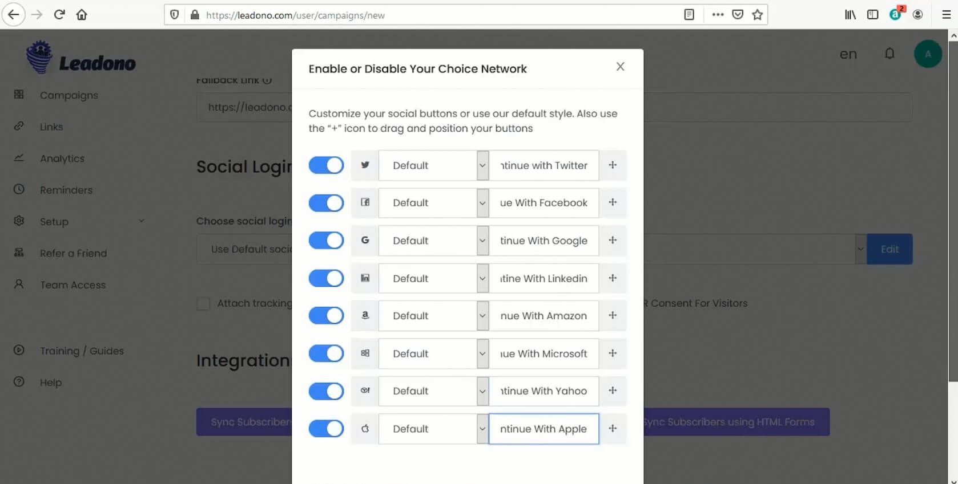
Task: Open the Yahoo row style dropdown
Action: point(434,391)
